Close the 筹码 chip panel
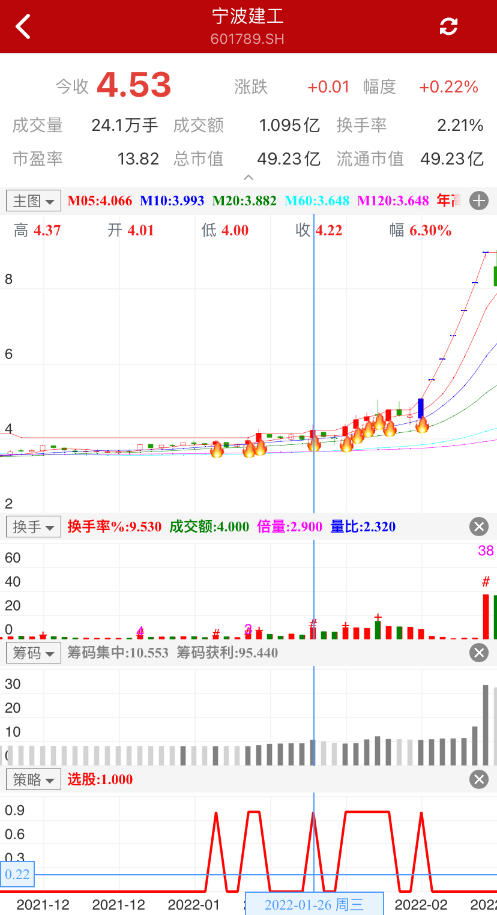 pos(478,653)
